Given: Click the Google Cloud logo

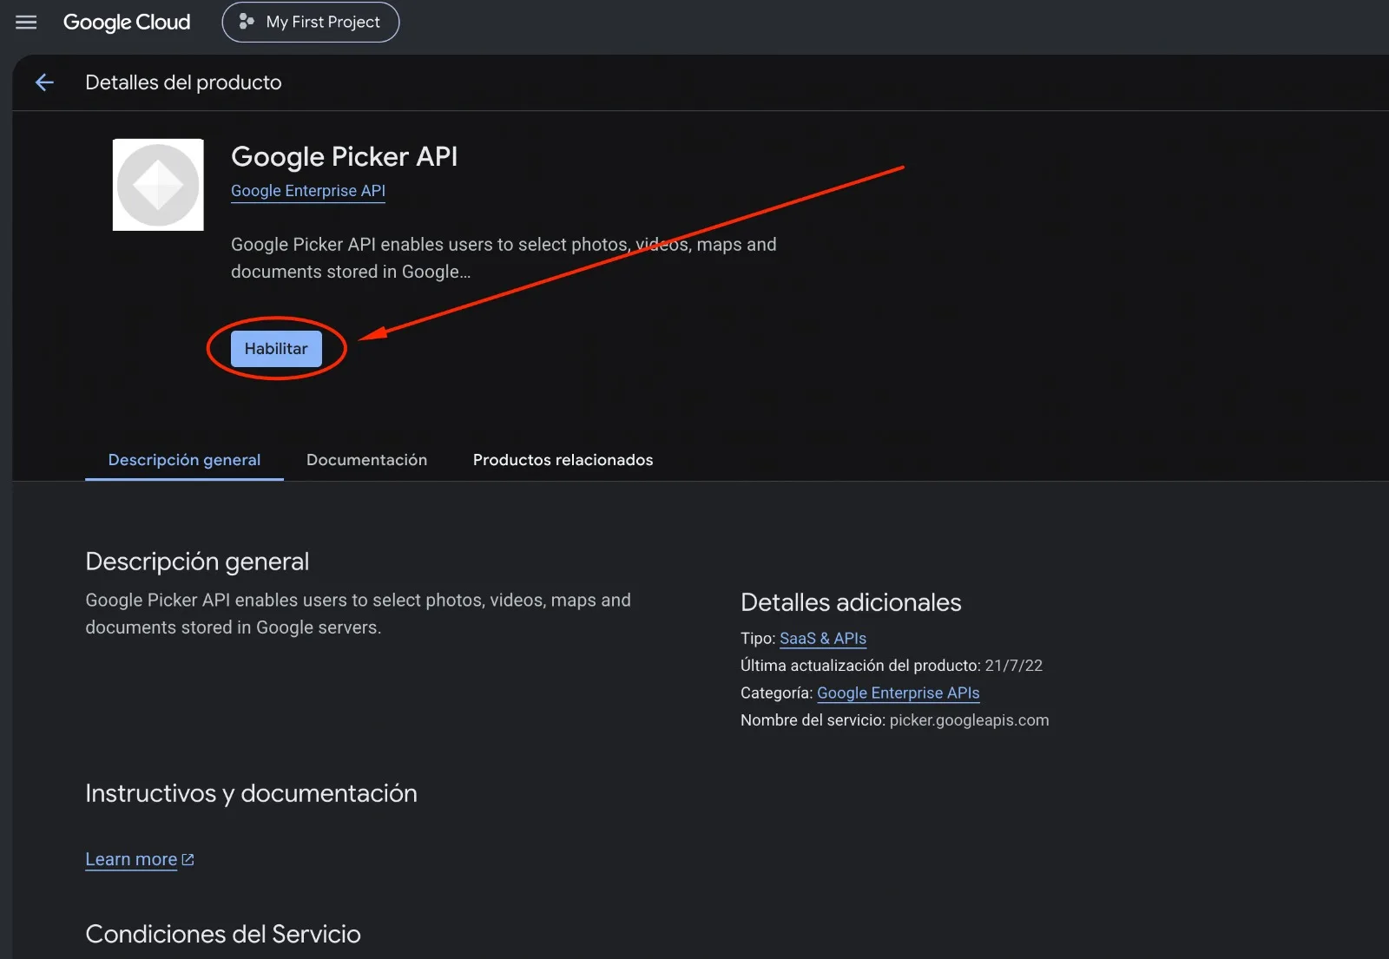Looking at the screenshot, I should [127, 22].
